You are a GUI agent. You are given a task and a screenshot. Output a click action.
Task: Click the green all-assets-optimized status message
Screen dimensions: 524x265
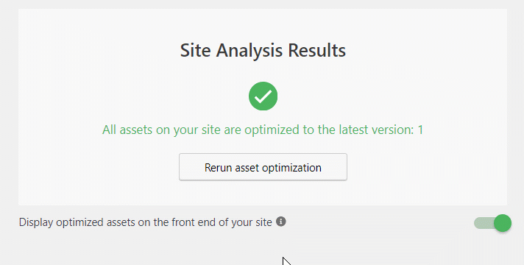(x=263, y=130)
